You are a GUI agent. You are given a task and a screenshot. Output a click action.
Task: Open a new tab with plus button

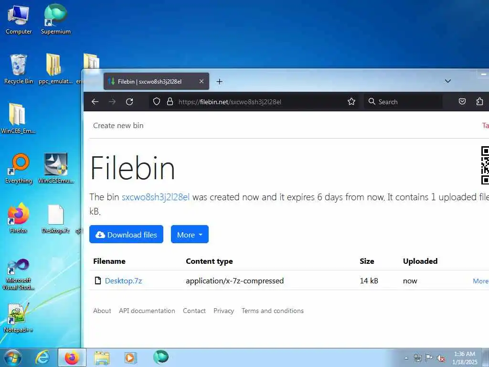(220, 82)
